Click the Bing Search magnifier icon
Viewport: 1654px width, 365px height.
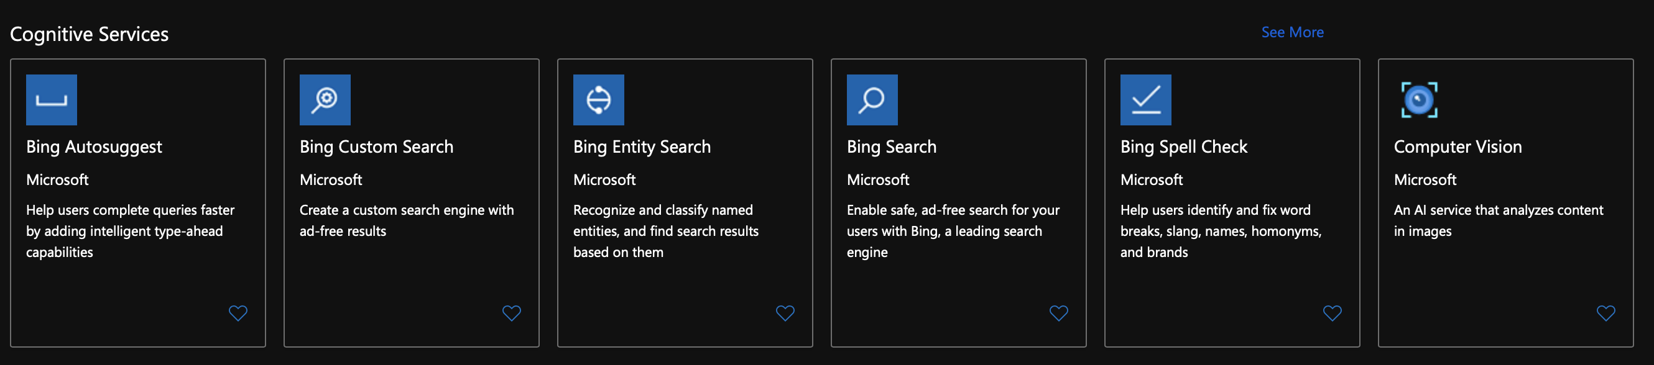(x=872, y=100)
